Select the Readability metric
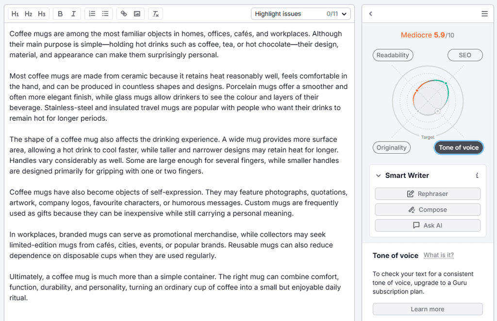The image size is (497, 321). coord(393,55)
